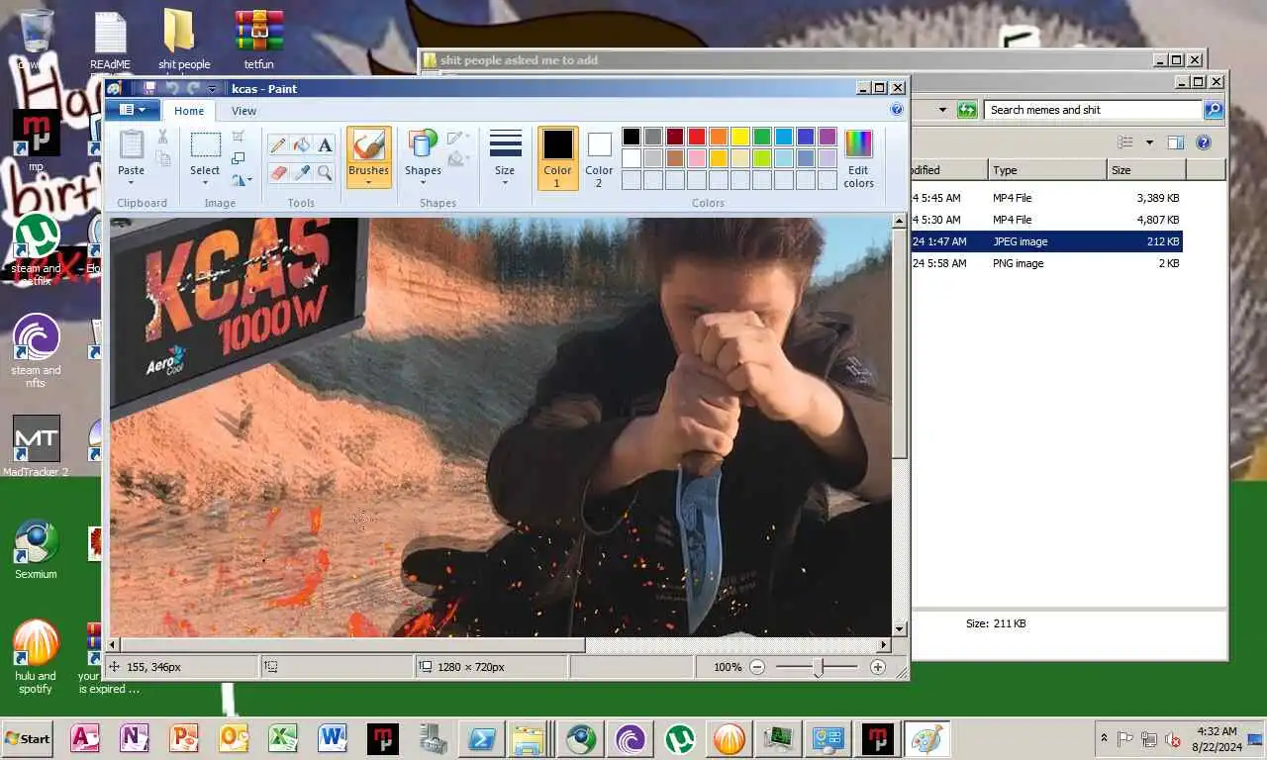Pick the red color swatch
Screen dimensions: 1267x760
(697, 137)
